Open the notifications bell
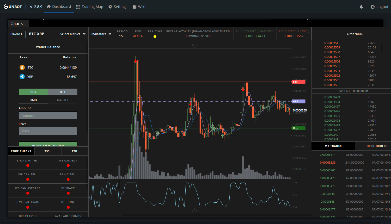 (x=361, y=7)
